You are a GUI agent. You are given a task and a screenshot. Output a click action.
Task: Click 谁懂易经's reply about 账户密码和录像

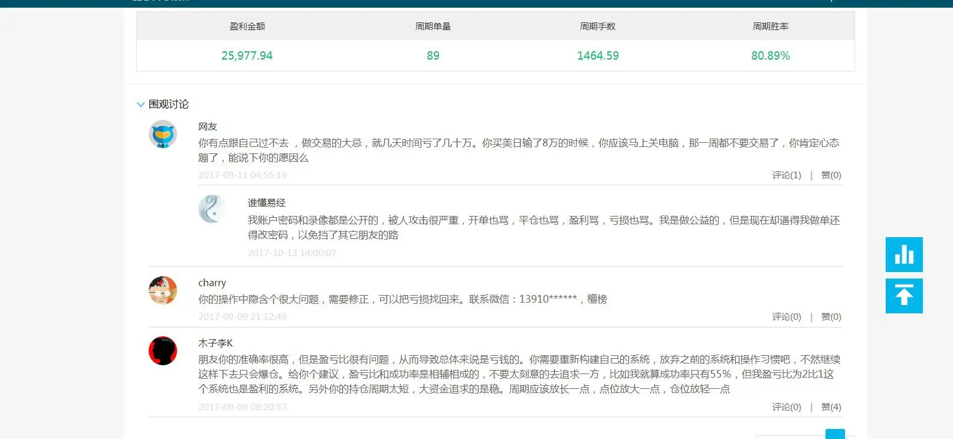point(543,228)
